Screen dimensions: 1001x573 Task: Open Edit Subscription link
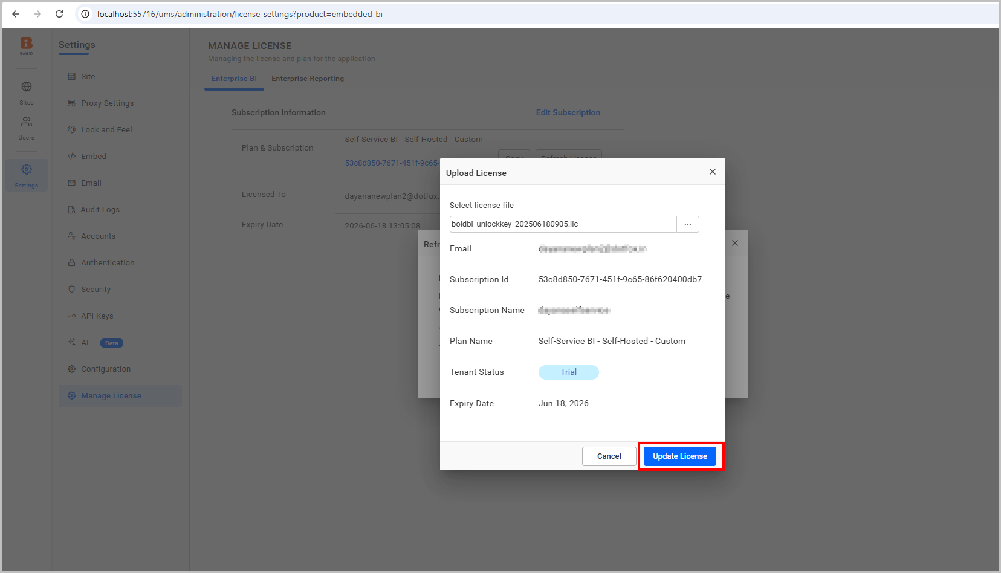568,112
